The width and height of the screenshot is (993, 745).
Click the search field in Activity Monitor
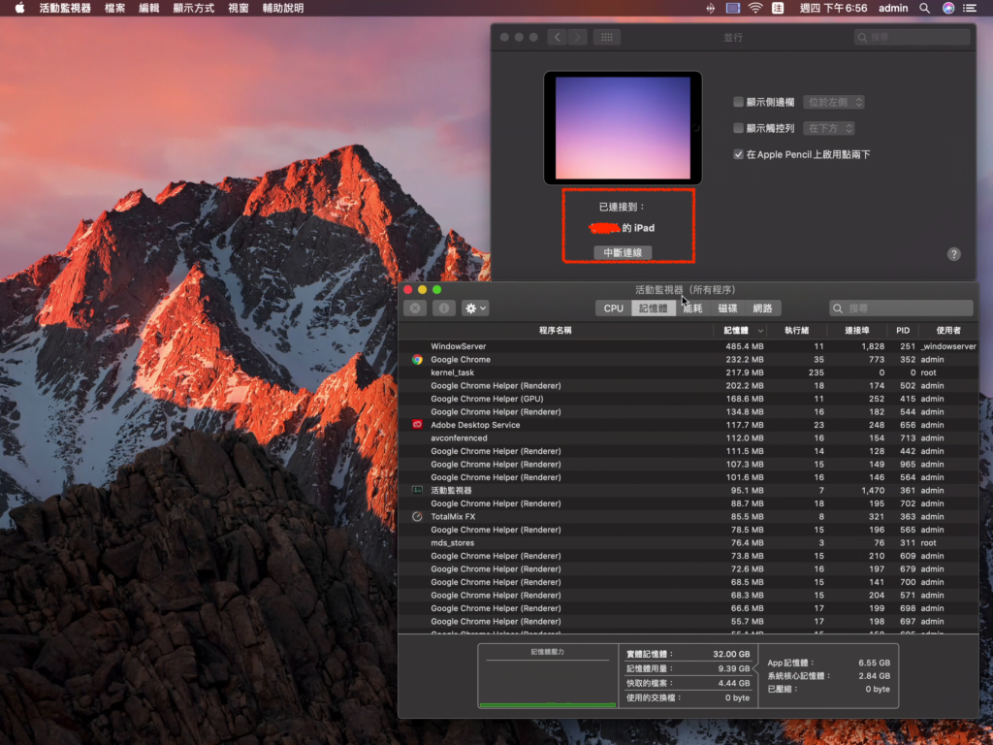pos(901,308)
